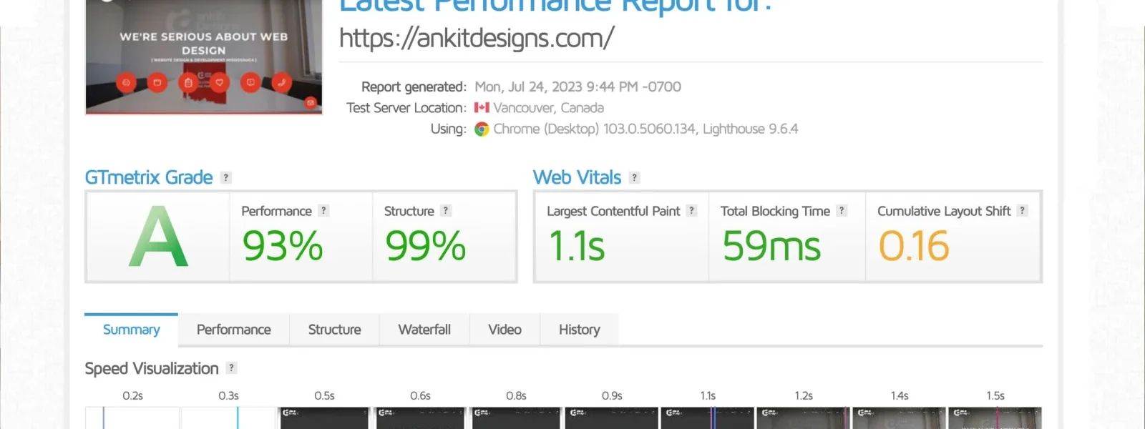
Task: Click the Report generated label
Action: tap(414, 87)
